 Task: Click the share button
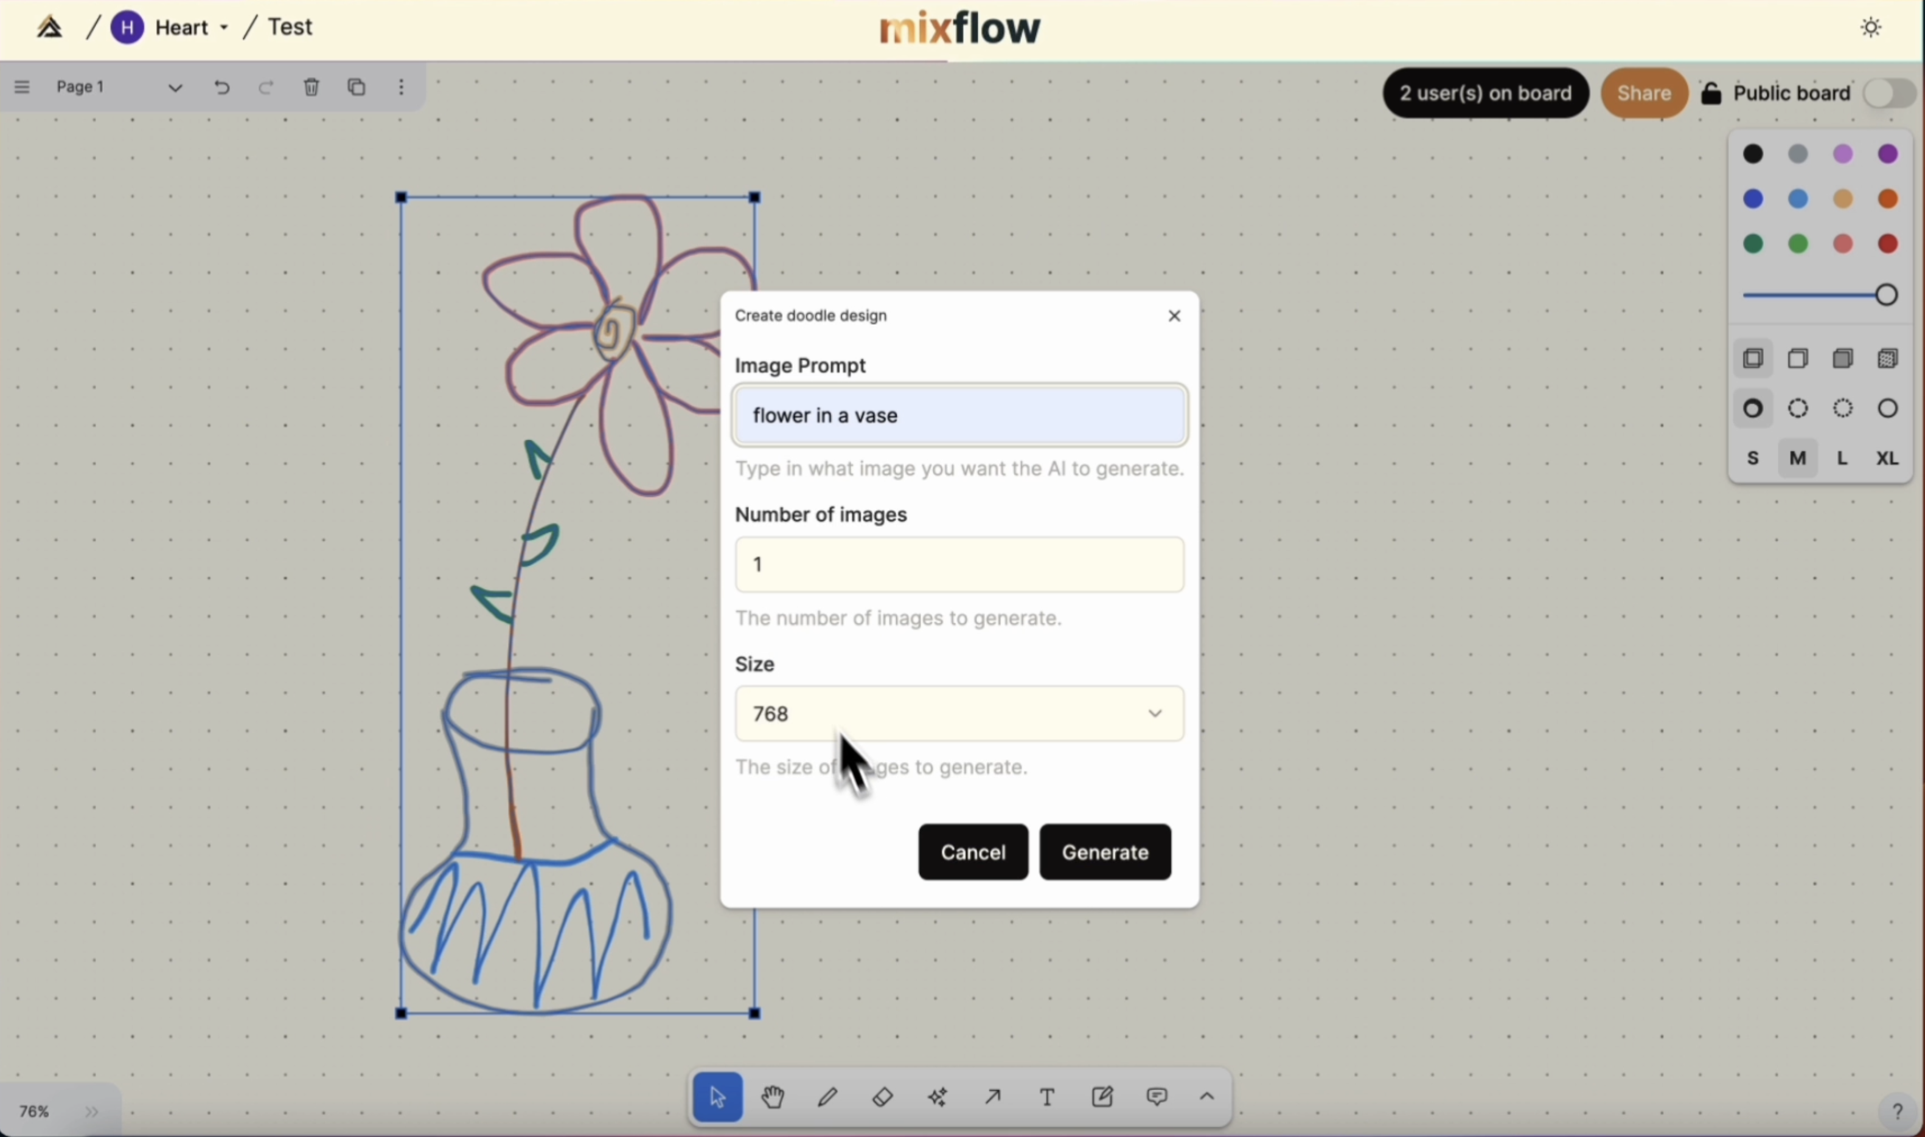coord(1645,94)
